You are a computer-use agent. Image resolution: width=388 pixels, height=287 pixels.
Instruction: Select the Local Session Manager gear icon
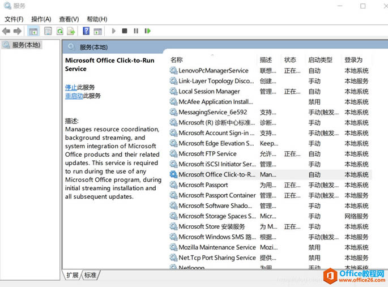(173, 92)
